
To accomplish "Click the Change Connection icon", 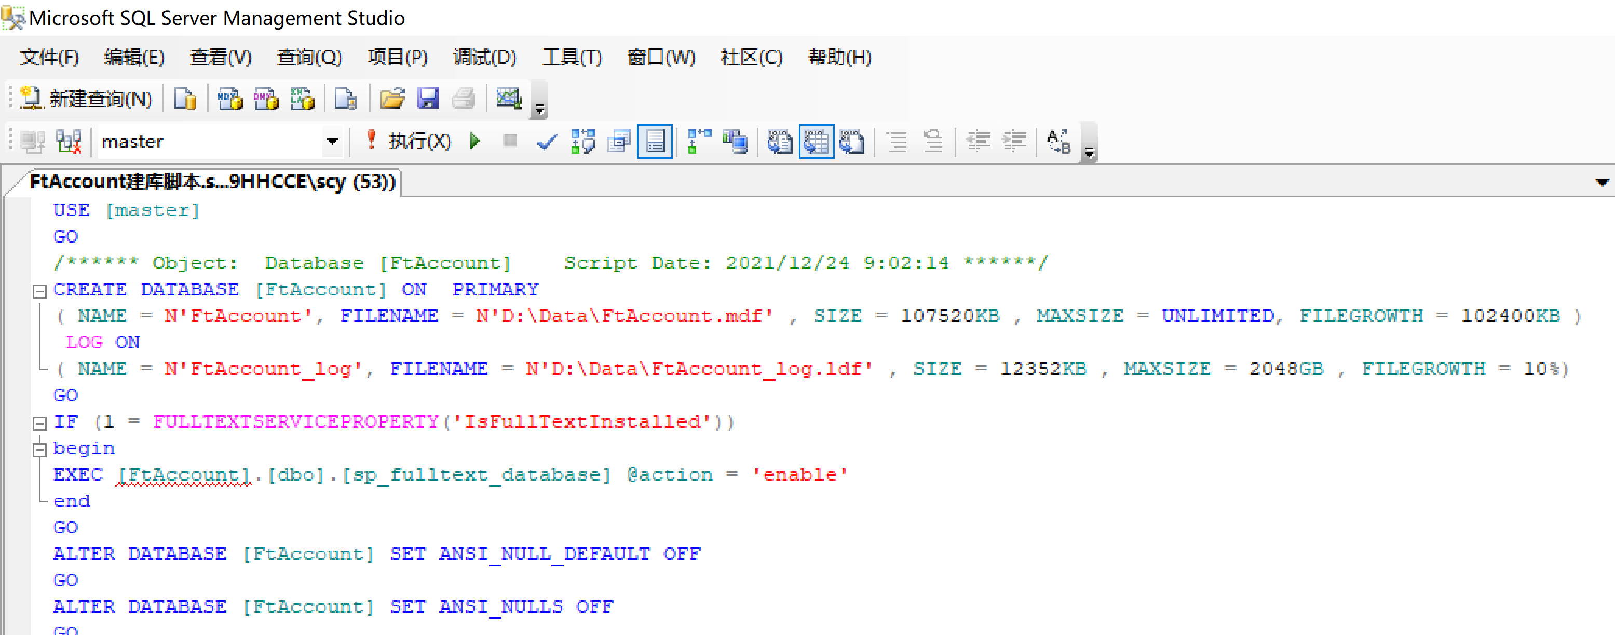I will (x=69, y=142).
